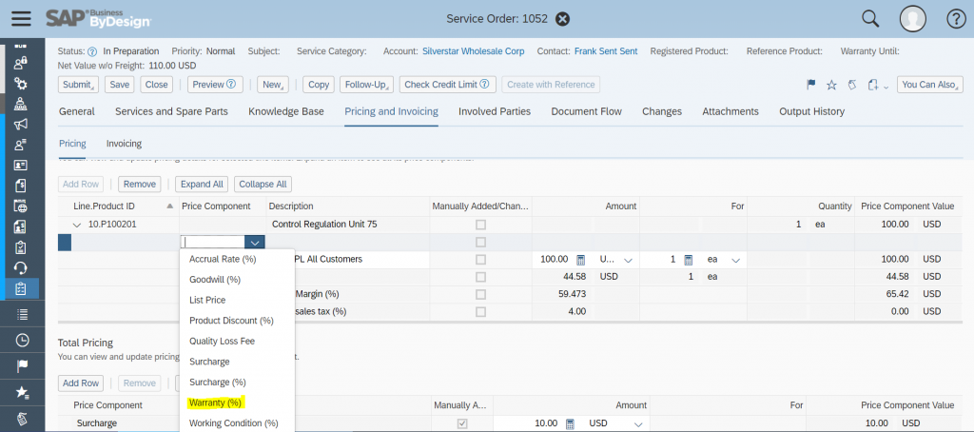Open the help question mark icon
The image size is (974, 432).
tap(956, 19)
